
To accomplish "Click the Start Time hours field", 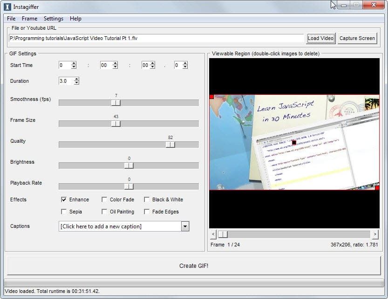I will 65,65.
